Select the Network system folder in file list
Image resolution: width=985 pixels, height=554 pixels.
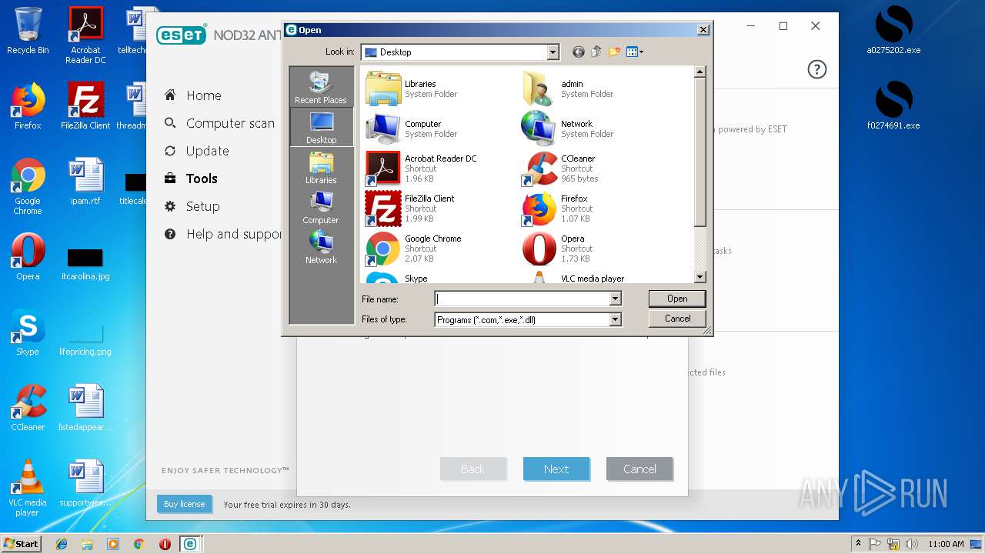click(568, 128)
